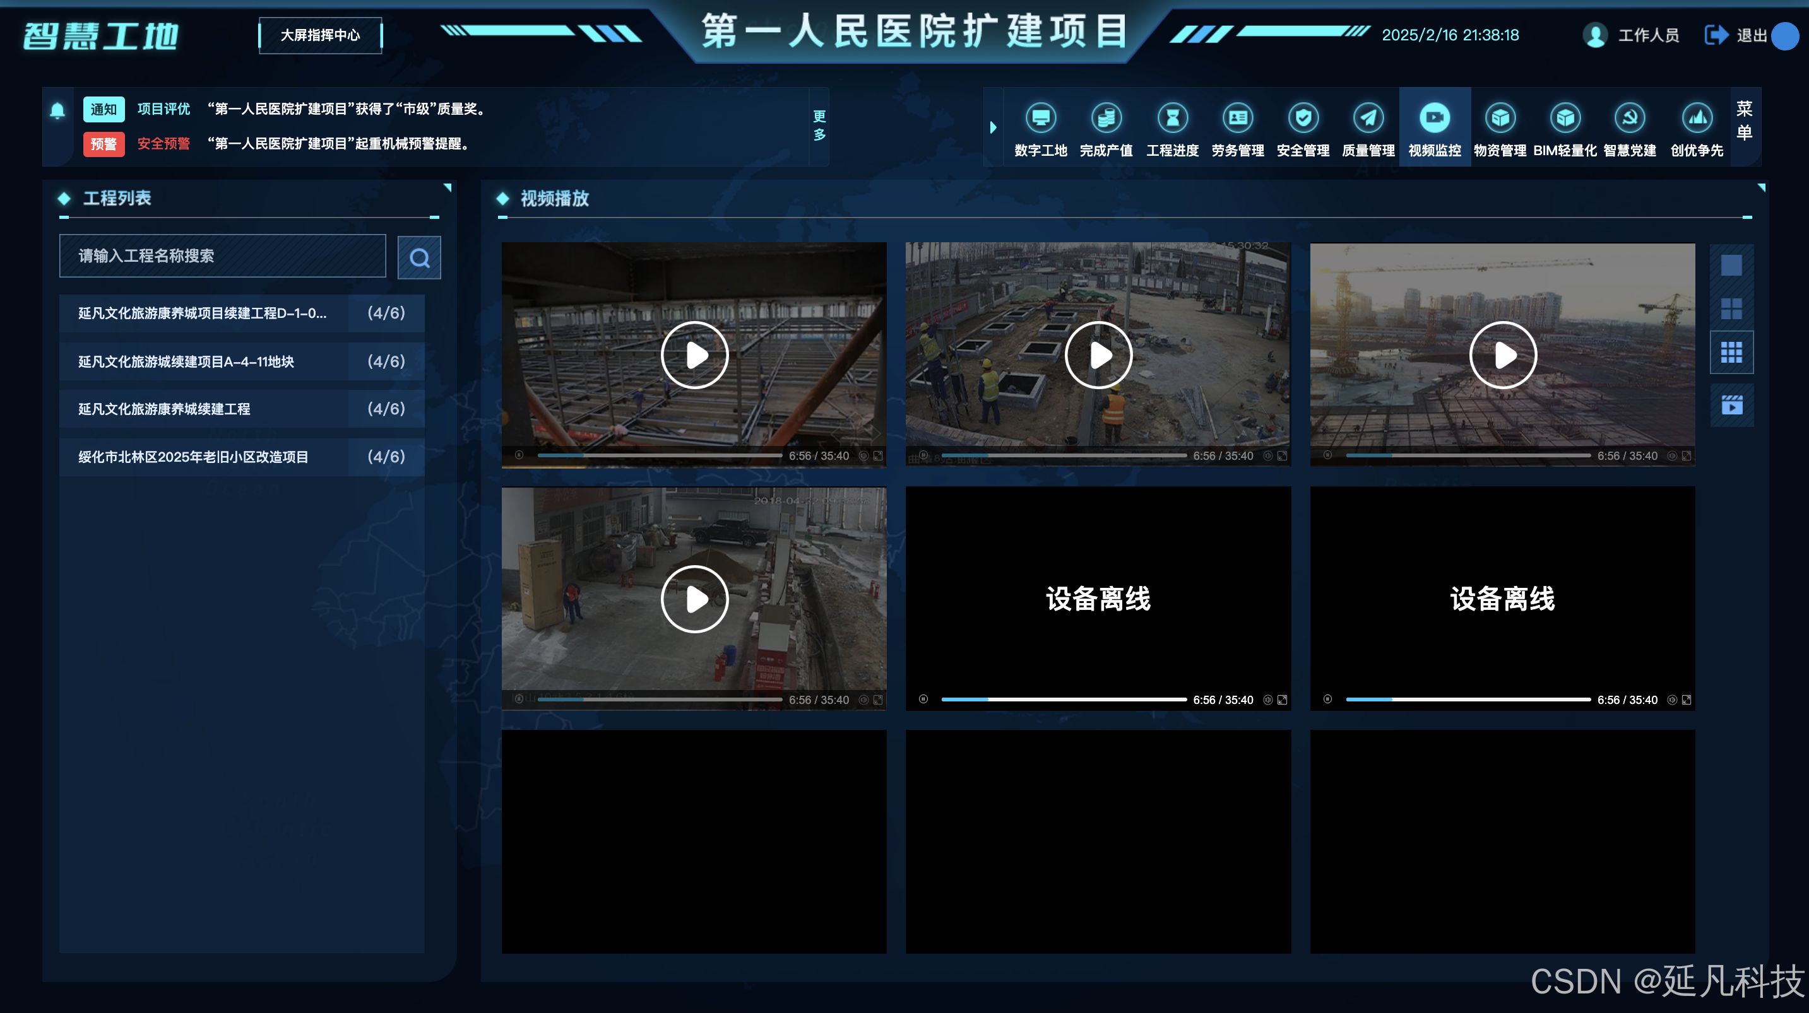Select the nine-grid layout toggle
This screenshot has width=1809, height=1013.
1731,353
